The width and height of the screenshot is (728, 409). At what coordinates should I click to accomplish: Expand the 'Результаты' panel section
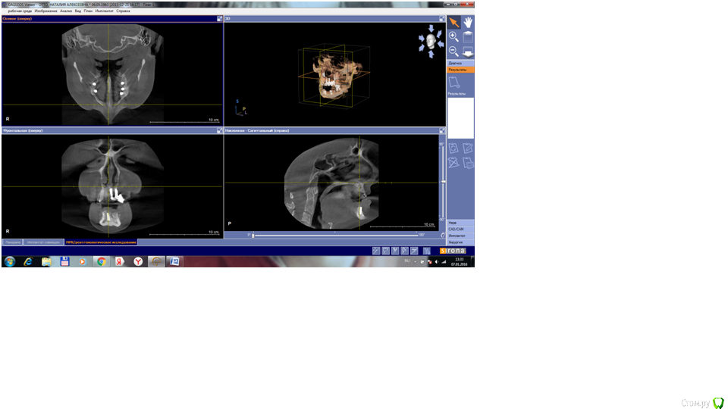click(x=460, y=70)
